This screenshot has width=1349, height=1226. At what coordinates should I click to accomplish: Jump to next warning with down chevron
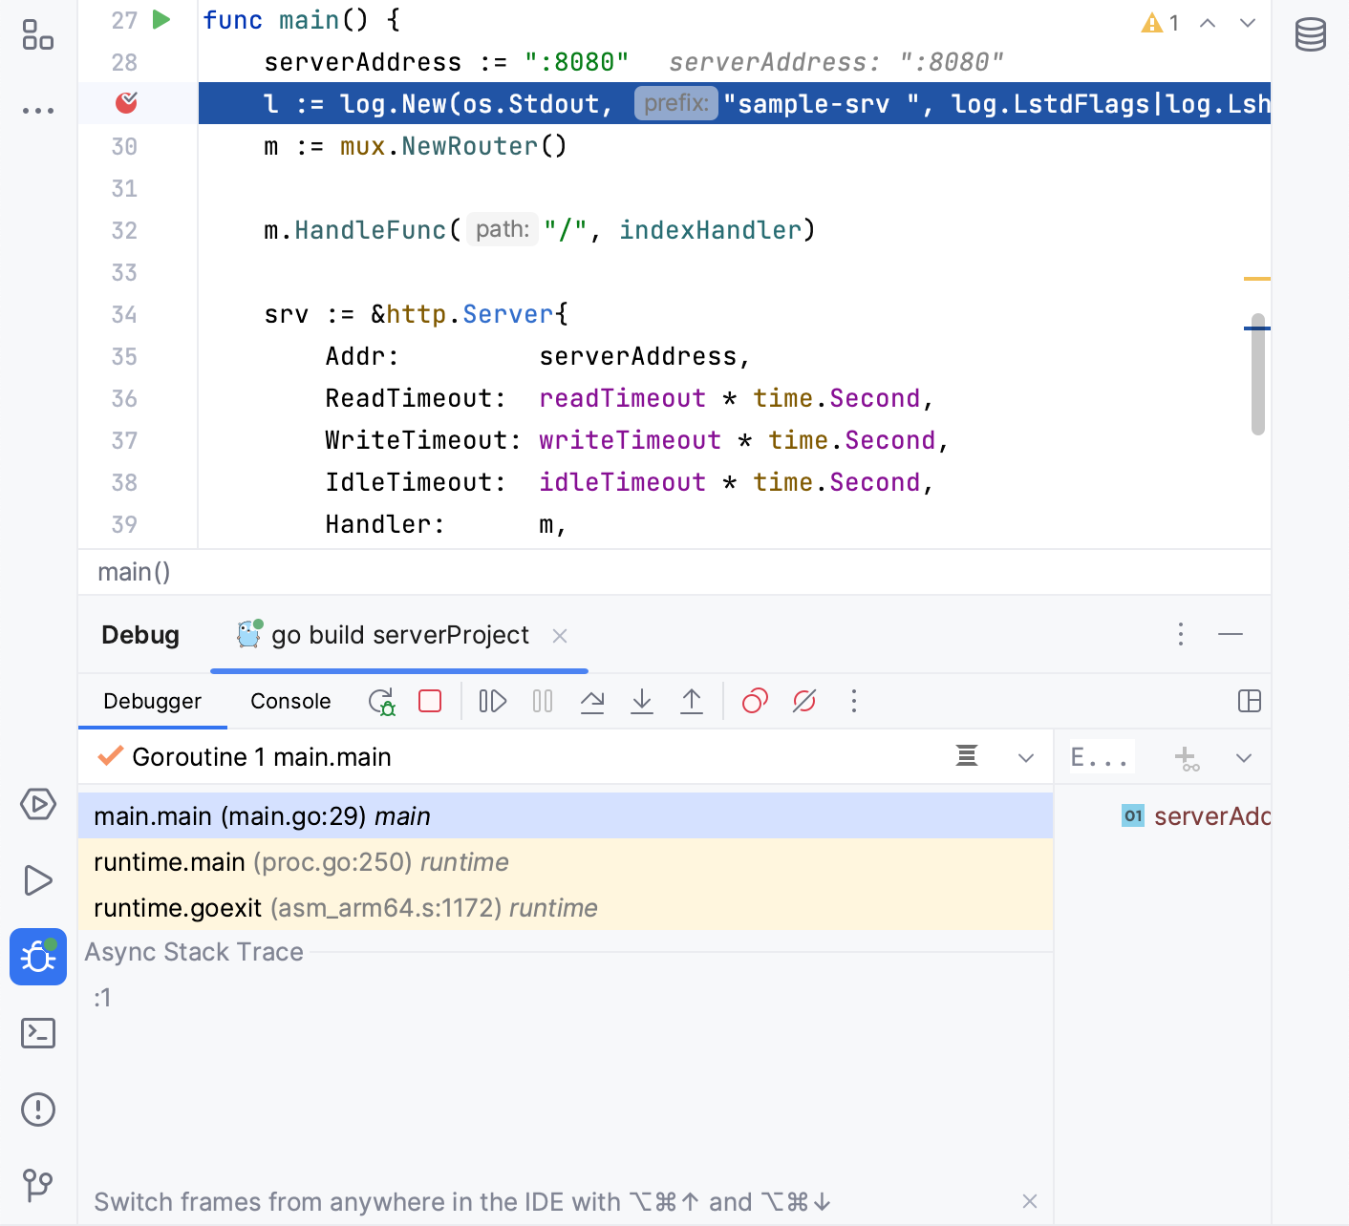1247,22
